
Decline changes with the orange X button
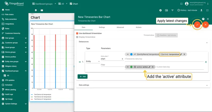[x=206, y=25]
